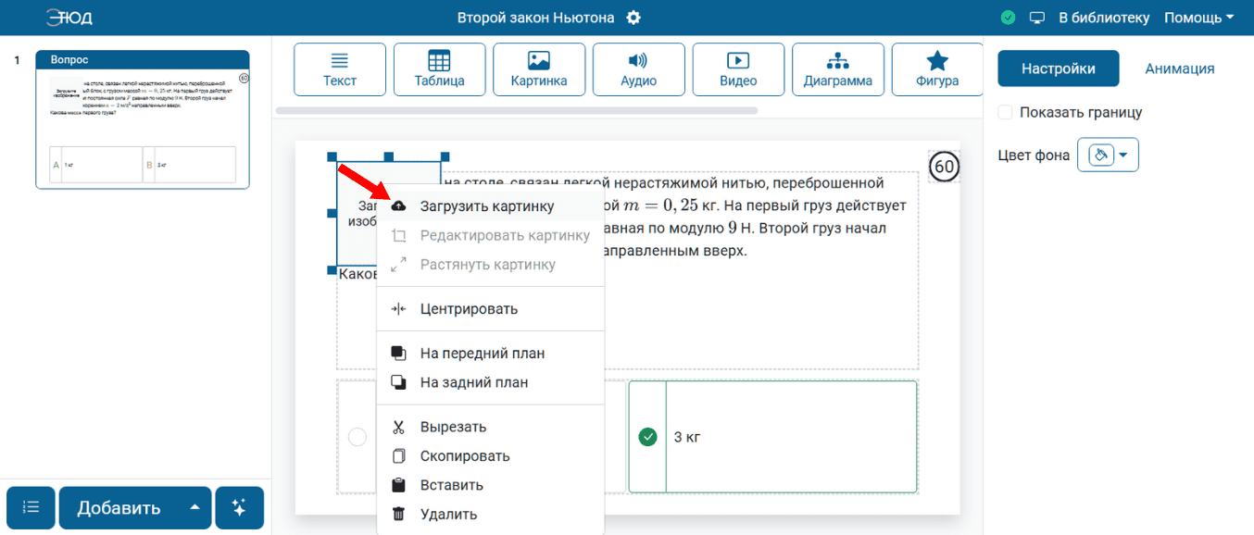Choose На задний план

(x=490, y=381)
